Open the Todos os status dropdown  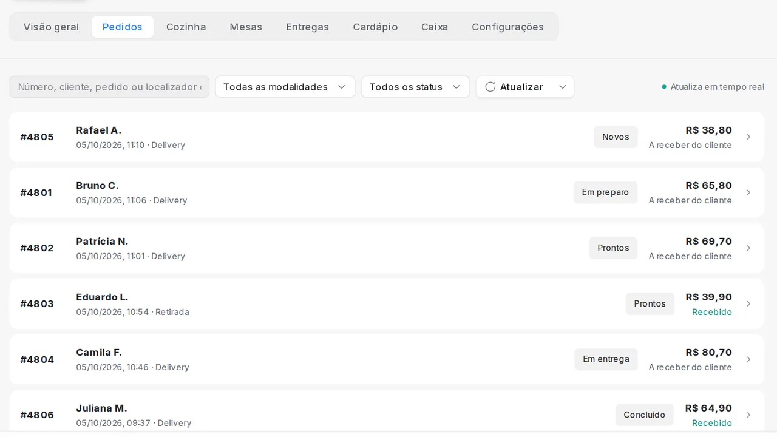415,87
